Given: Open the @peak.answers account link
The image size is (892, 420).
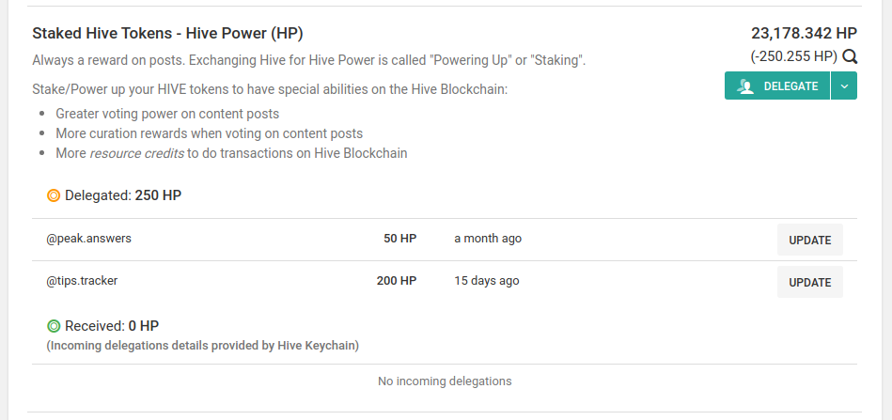Looking at the screenshot, I should (88, 239).
